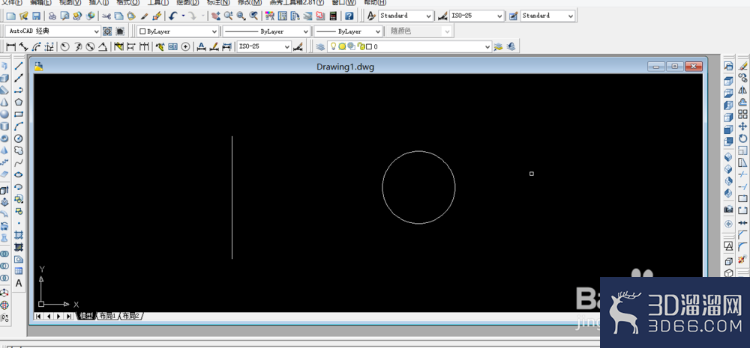
Task: Open the 编辑(E) menu
Action: click(x=40, y=2)
